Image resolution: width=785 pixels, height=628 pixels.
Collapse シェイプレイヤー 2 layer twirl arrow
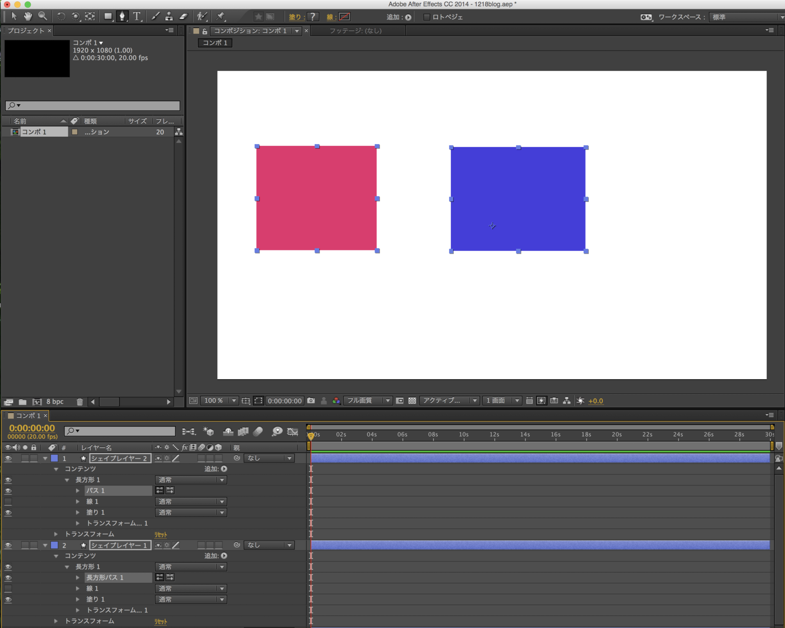pyautogui.click(x=45, y=458)
